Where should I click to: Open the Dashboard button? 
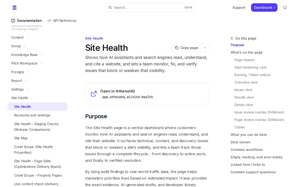tap(264, 7)
